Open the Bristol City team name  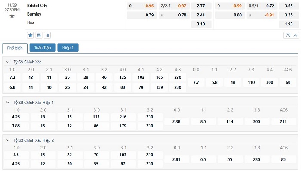(37, 6)
